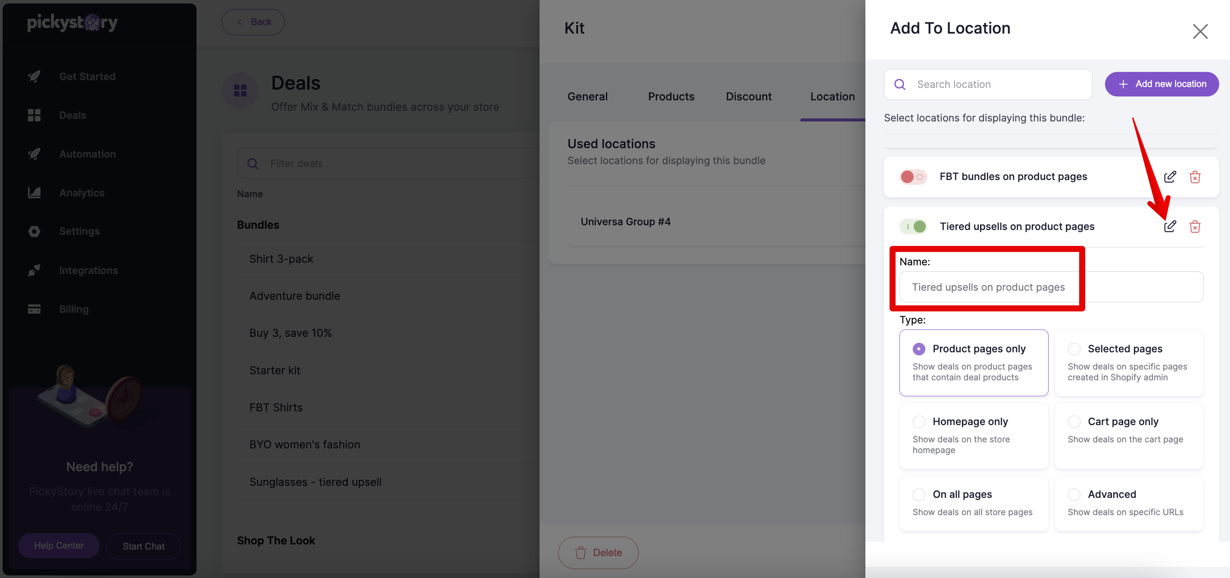Screen dimensions: 1230x578
Task: Open Billing from the sidebar
Action: coord(74,309)
